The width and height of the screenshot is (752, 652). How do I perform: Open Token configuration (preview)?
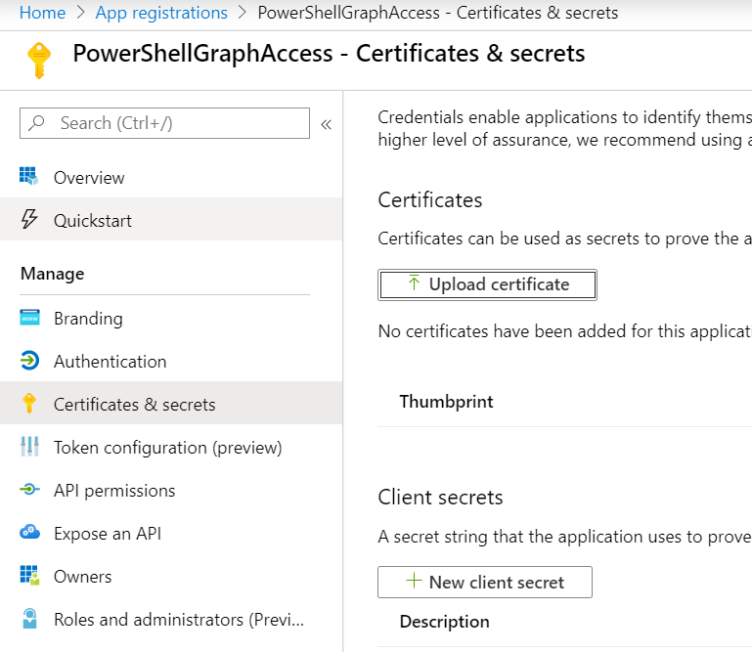coord(171,448)
